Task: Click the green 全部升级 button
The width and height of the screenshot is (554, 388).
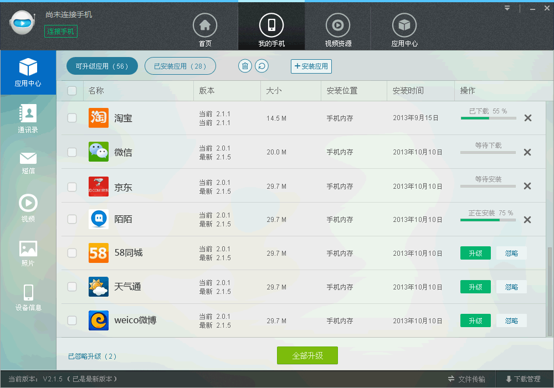Action: [x=307, y=355]
